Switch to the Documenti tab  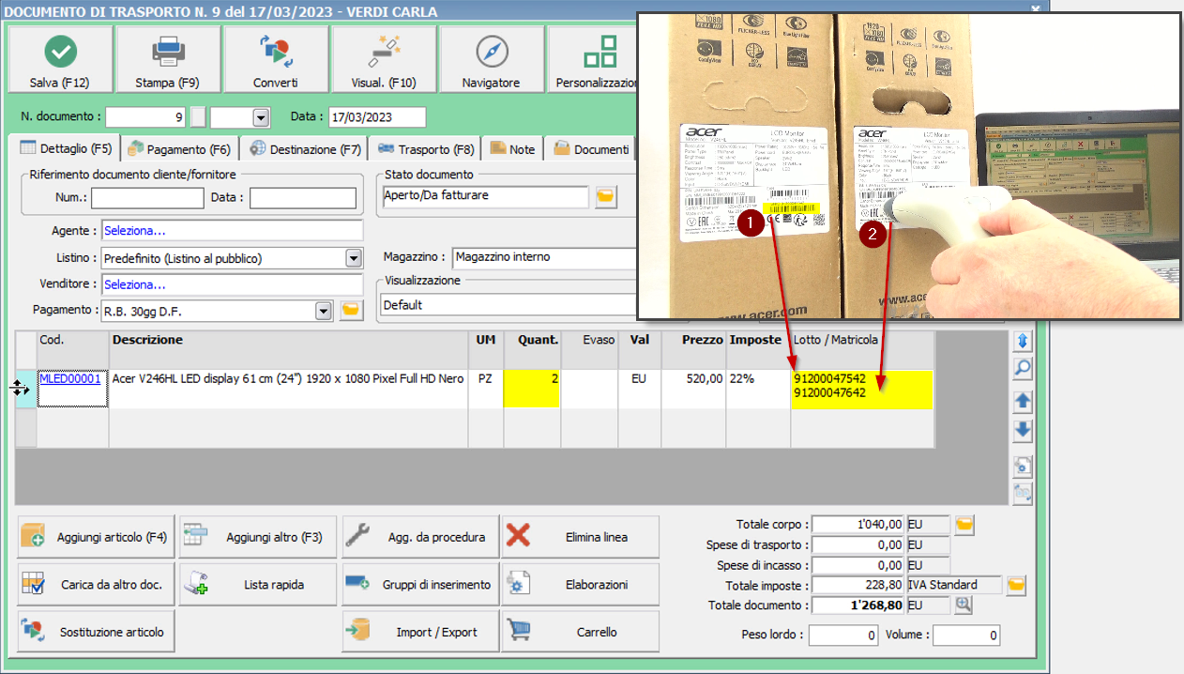591,149
